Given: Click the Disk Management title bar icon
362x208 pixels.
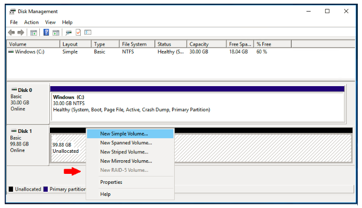Looking at the screenshot, I should [x=13, y=12].
